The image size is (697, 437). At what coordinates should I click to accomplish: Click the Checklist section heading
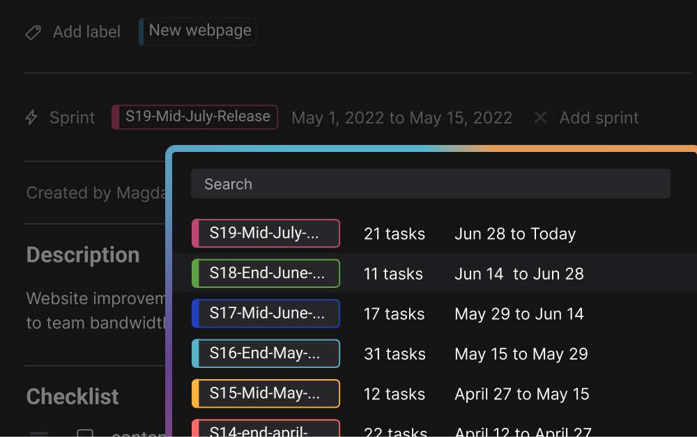[72, 396]
